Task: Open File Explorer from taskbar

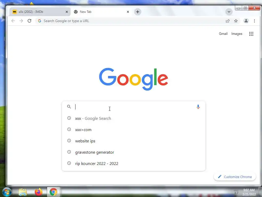Action: [23, 192]
